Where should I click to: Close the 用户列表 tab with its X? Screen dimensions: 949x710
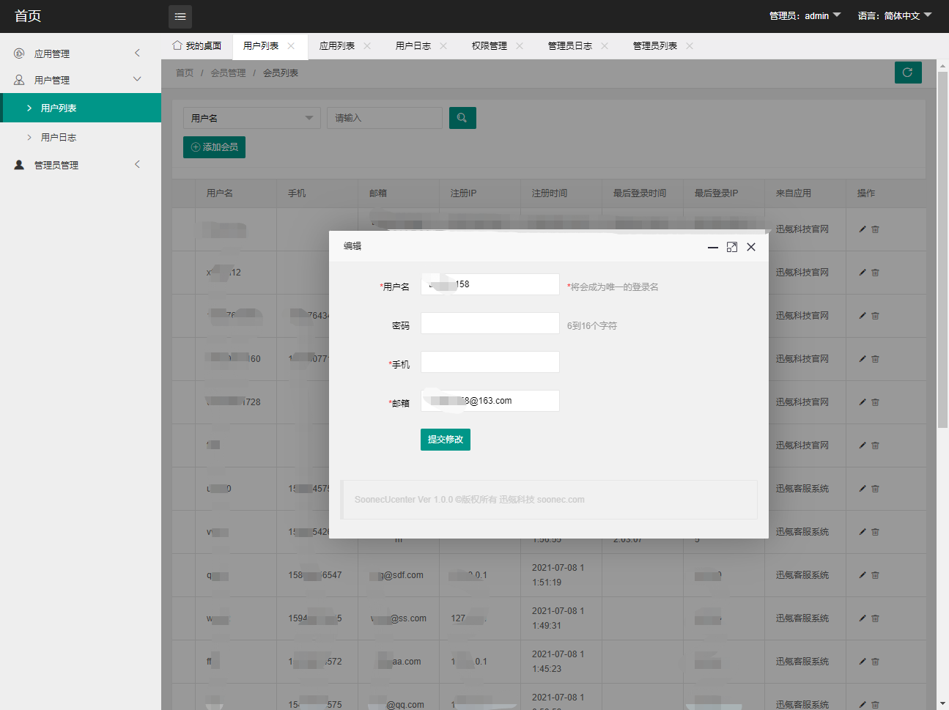click(x=292, y=46)
